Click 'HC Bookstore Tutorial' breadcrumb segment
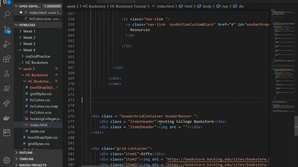 [128, 6]
